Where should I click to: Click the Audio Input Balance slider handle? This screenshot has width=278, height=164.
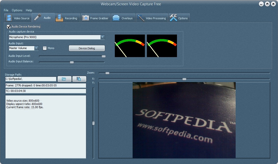[72, 62]
